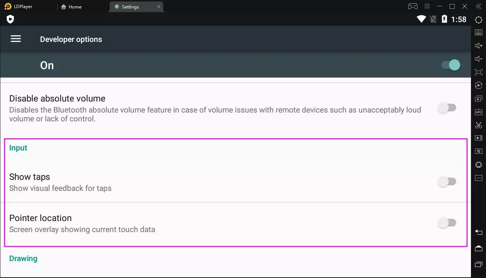Enter fullscreen mode from the sidebar
This screenshot has width=486, height=278.
coord(478,72)
